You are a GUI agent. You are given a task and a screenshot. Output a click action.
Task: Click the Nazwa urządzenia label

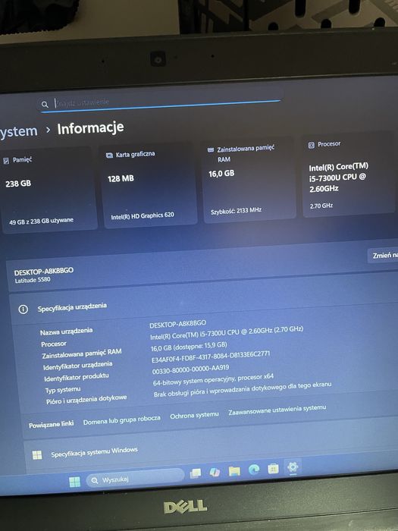pos(67,331)
